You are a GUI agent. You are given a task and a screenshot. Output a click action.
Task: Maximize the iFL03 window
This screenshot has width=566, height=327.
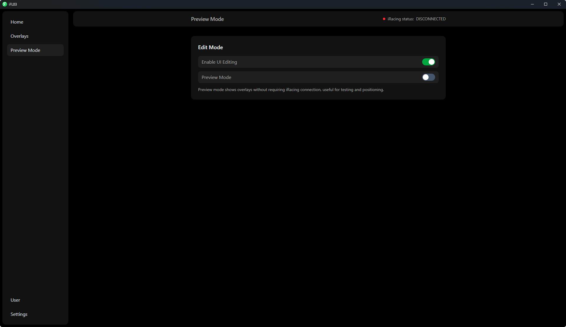(x=546, y=4)
